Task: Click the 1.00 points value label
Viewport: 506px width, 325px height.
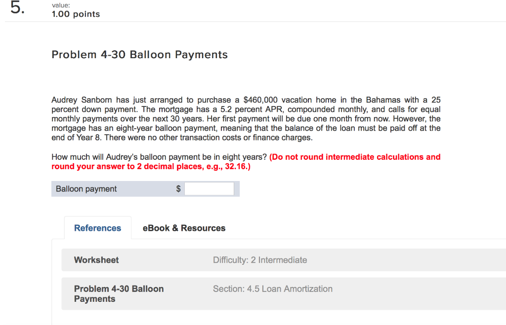Action: tap(76, 14)
